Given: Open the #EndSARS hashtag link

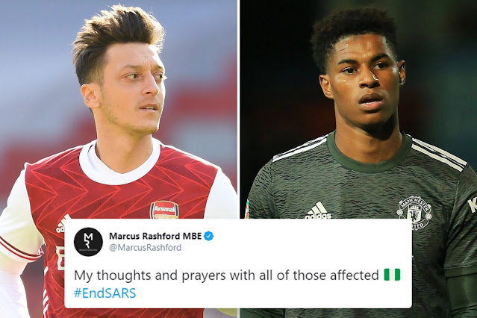Looking at the screenshot, I should coord(105,293).
